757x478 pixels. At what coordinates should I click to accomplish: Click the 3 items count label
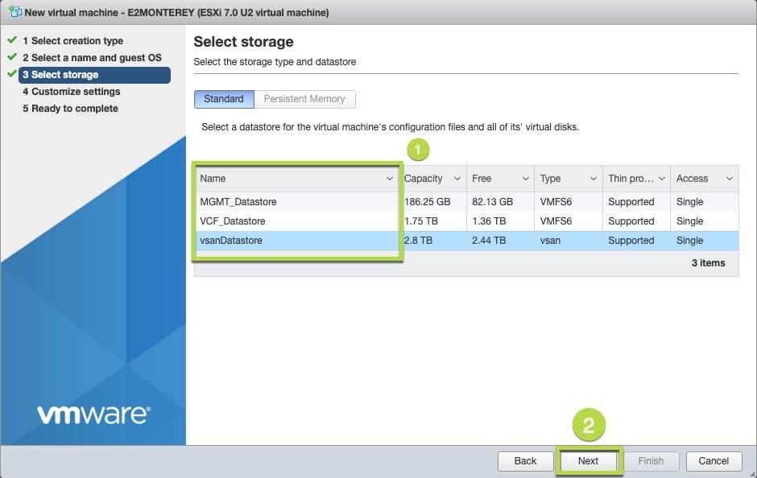coord(708,263)
